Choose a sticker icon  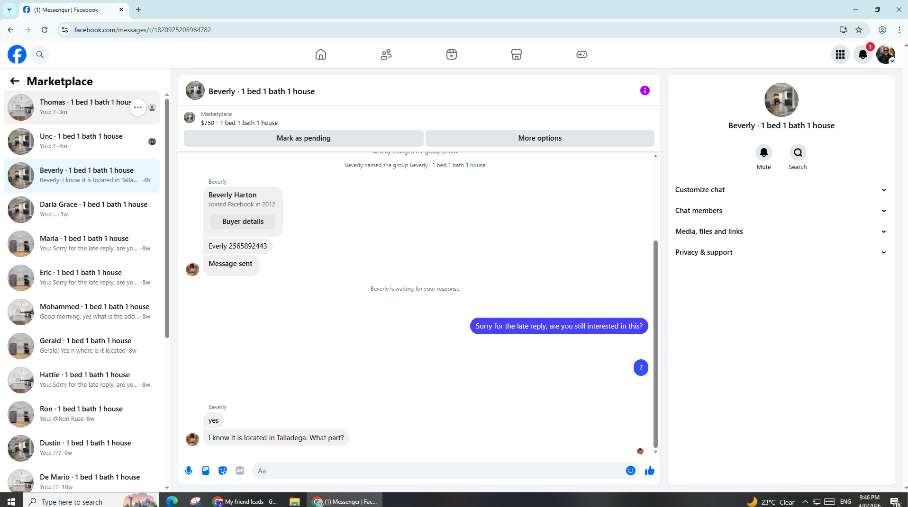pos(223,471)
